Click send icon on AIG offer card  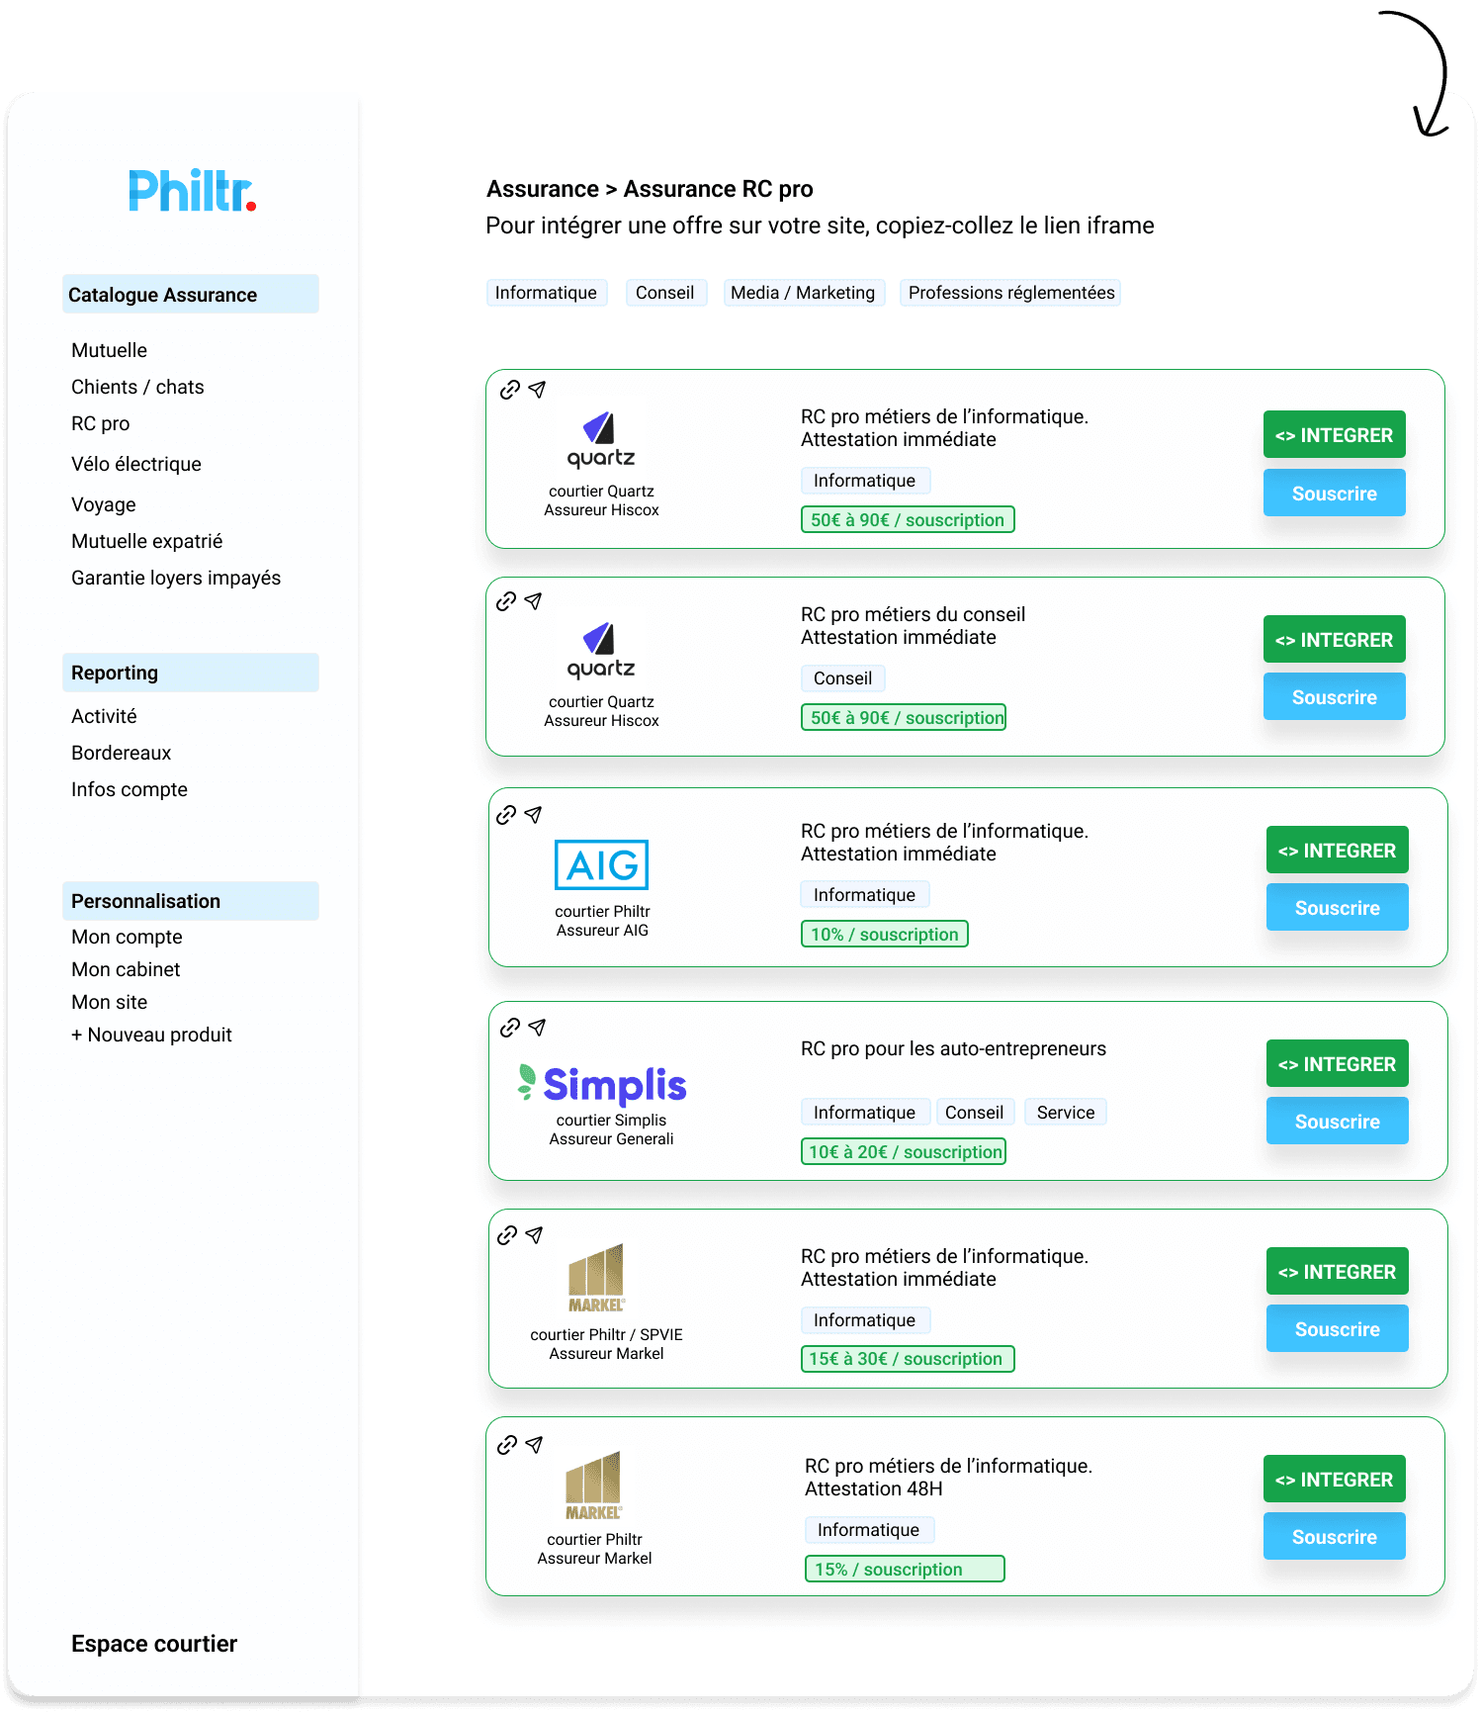point(534,815)
